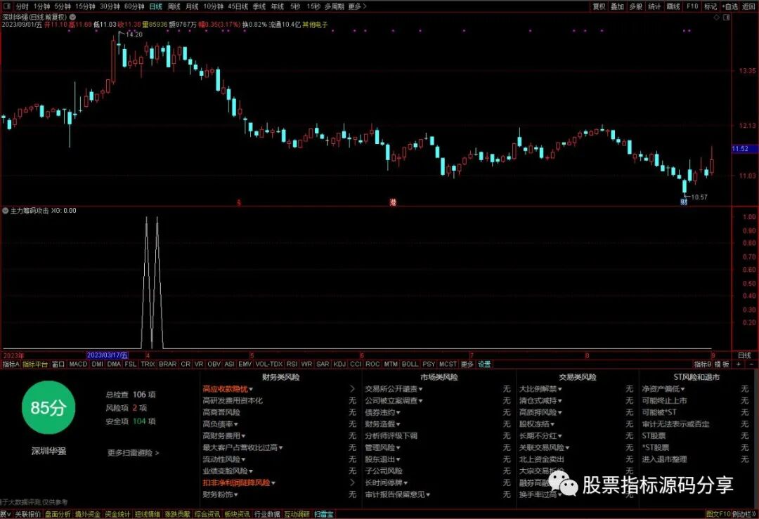Click the highlighted date 2023/03/17/五 on timeline

point(108,355)
